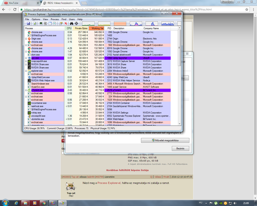Click the binoculars Find Handle icon
The image size is (257, 206).
(x=72, y=24)
